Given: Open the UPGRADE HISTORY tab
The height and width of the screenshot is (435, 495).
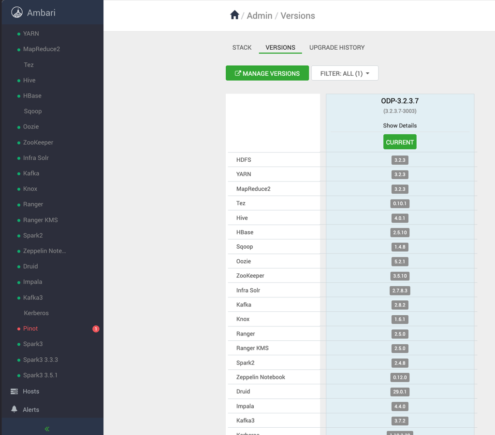Looking at the screenshot, I should click(337, 47).
